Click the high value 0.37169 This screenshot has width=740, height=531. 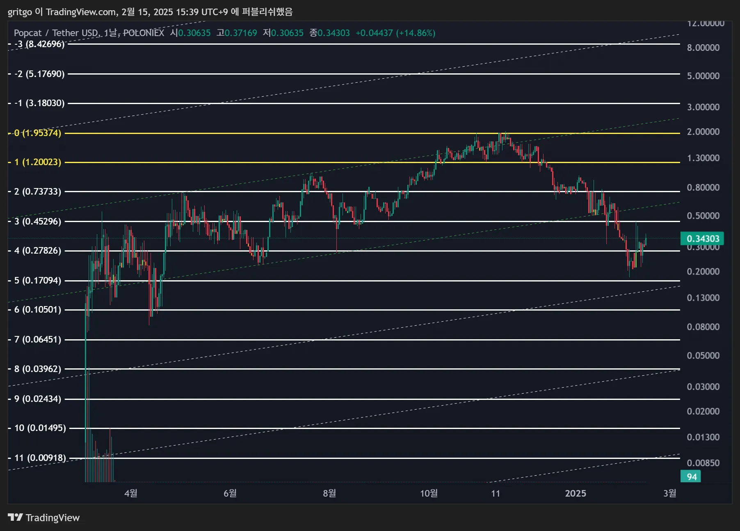point(241,33)
